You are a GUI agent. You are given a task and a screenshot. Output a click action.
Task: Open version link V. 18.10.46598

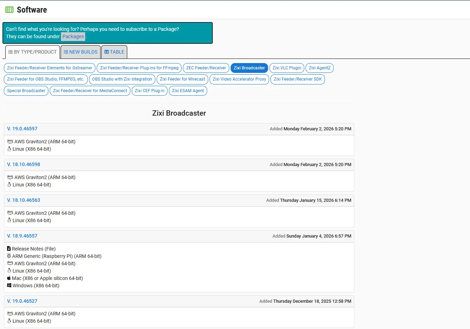[23, 164]
